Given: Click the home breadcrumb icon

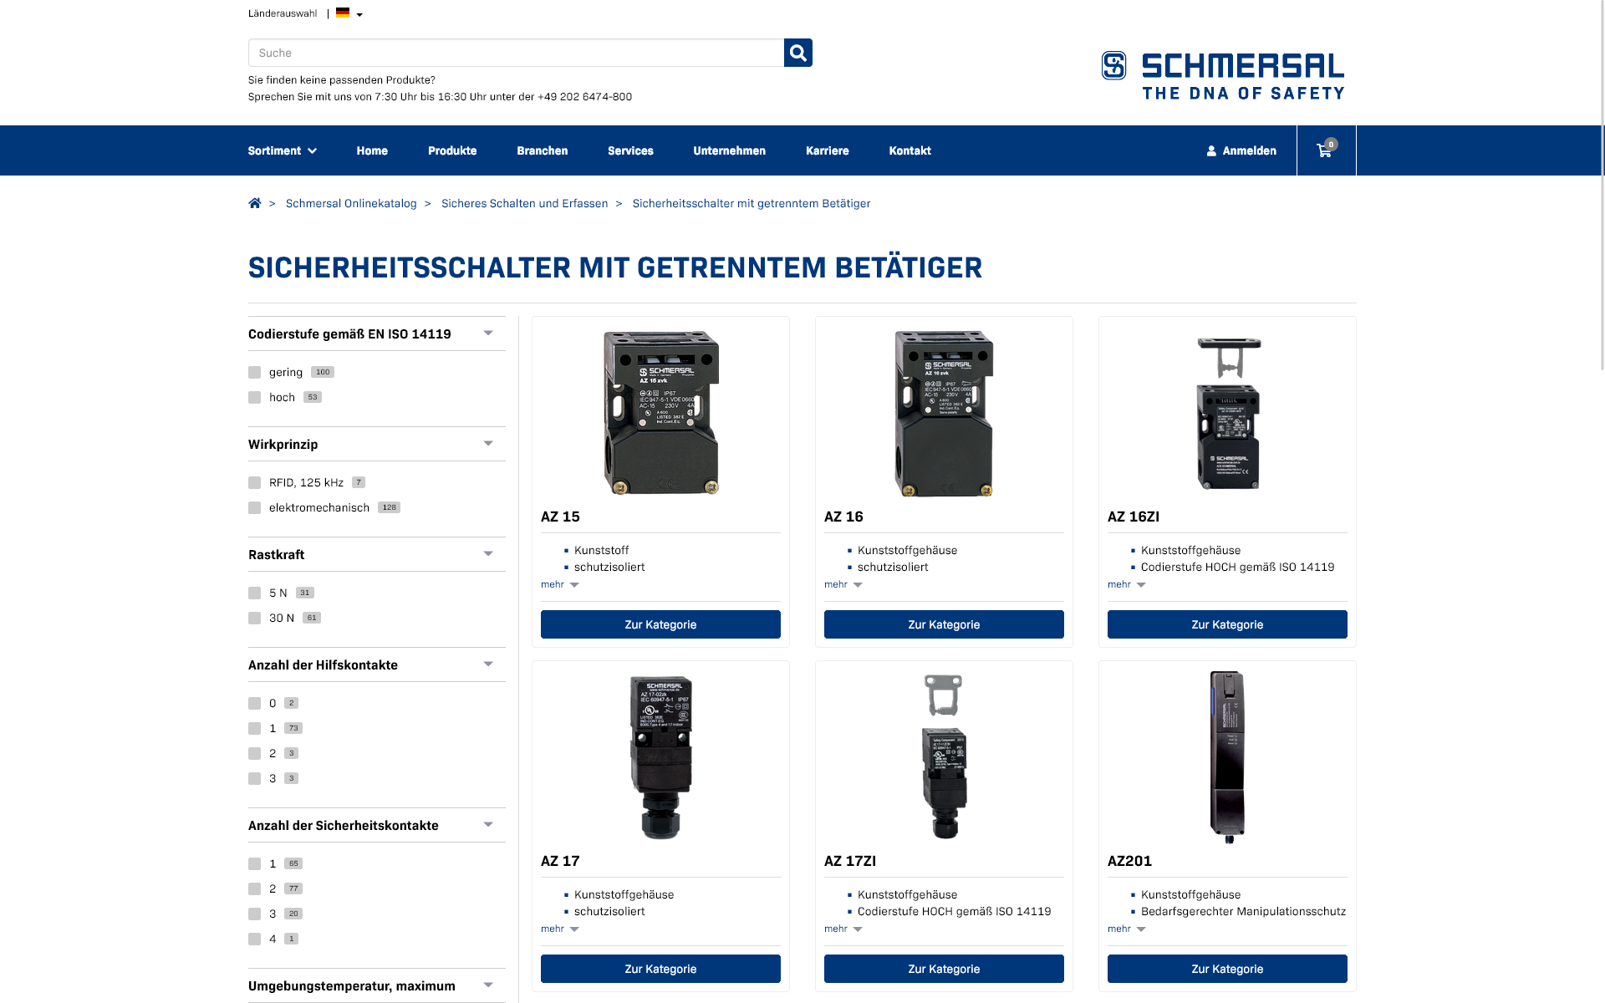Looking at the screenshot, I should (255, 203).
